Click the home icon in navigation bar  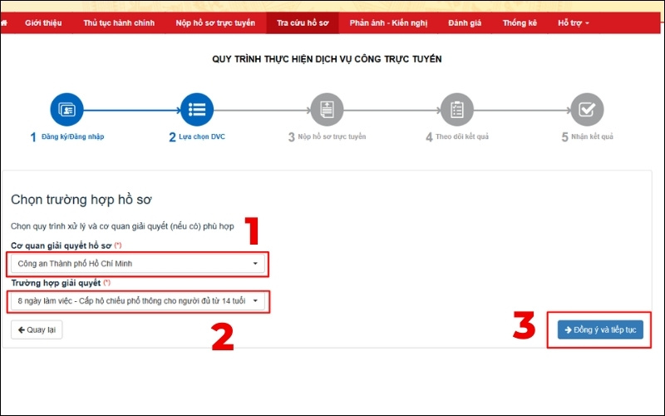point(4,22)
